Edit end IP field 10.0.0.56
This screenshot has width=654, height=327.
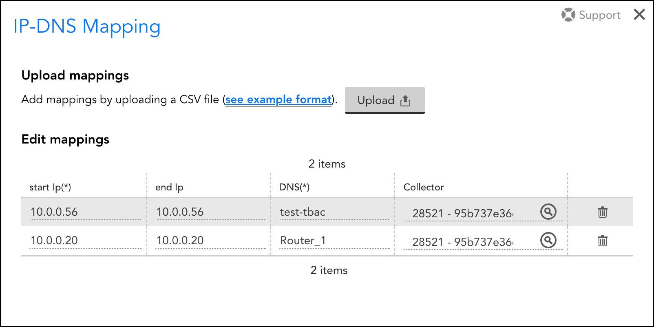[211, 212]
